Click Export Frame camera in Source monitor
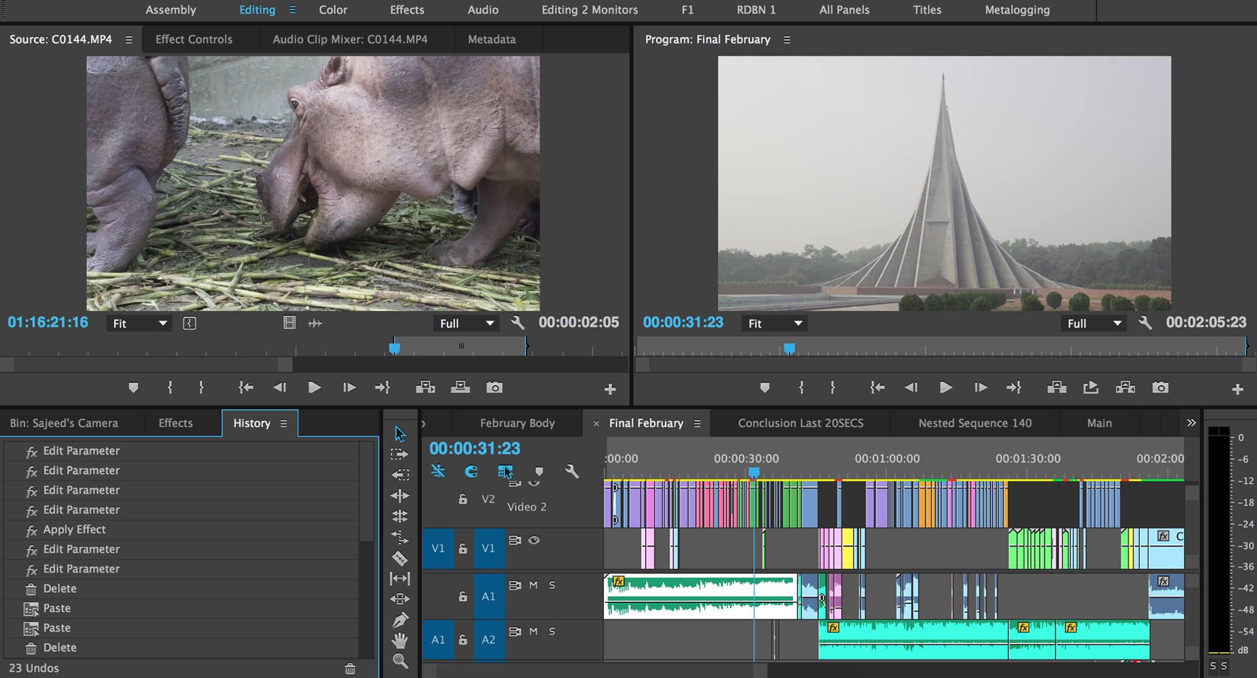 point(494,387)
